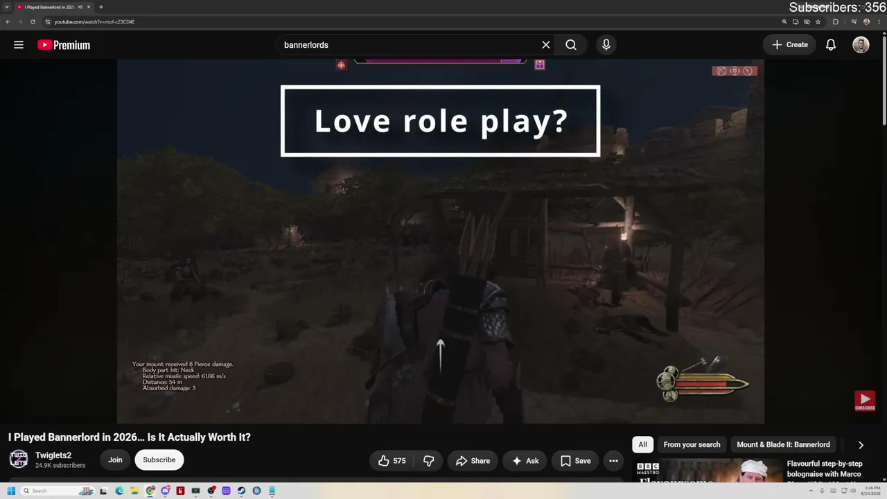Open the YouTube guide hamburger menu
The height and width of the screenshot is (499, 887).
(19, 45)
